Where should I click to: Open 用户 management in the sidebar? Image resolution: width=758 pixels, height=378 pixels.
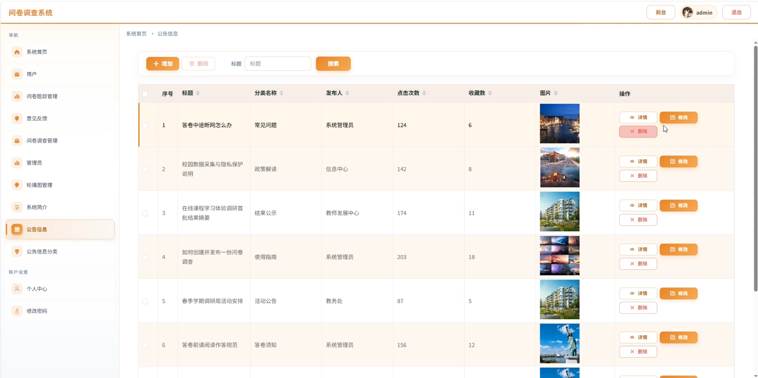60,74
